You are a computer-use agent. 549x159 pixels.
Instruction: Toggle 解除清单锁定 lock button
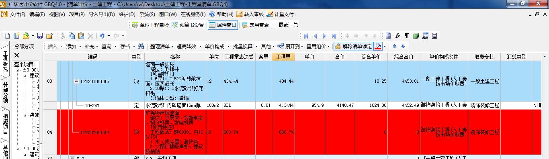pyautogui.click(x=354, y=46)
